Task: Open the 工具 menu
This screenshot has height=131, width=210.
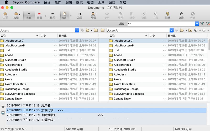Action: pyautogui.click(x=101, y=2)
